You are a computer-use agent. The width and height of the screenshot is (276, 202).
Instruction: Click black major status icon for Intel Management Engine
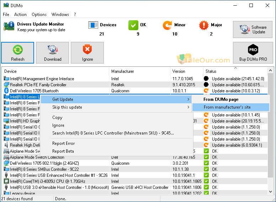[x=206, y=78]
